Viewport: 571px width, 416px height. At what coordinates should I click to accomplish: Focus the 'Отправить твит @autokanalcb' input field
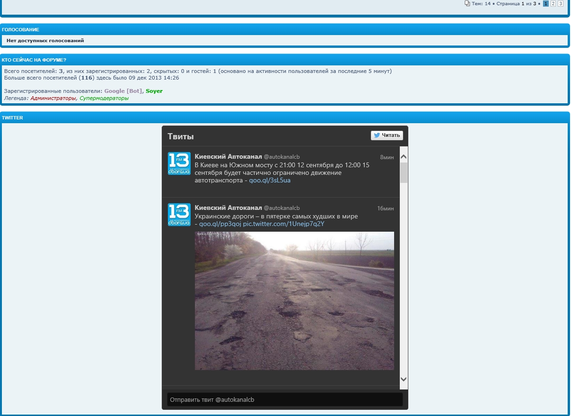[285, 400]
